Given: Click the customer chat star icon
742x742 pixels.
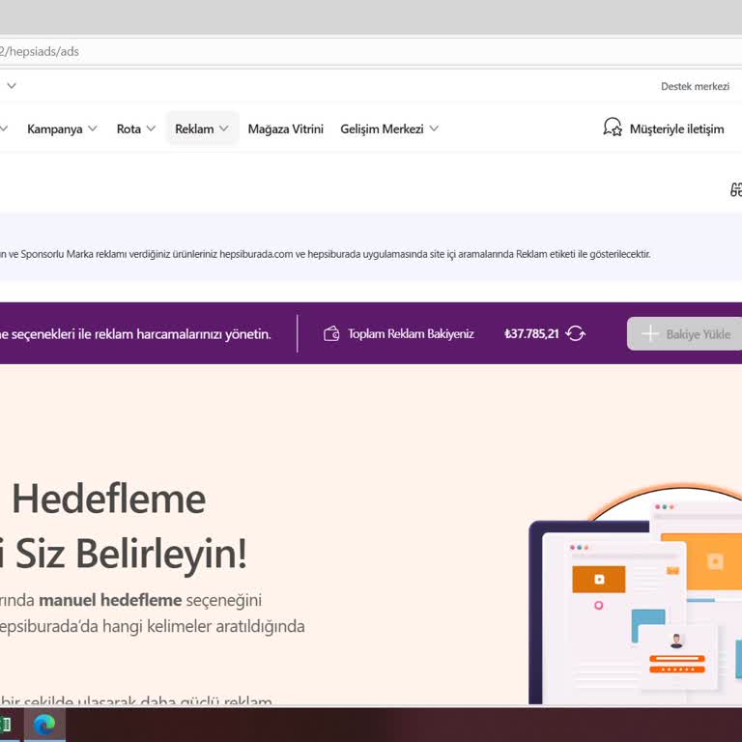Looking at the screenshot, I should tap(613, 128).
